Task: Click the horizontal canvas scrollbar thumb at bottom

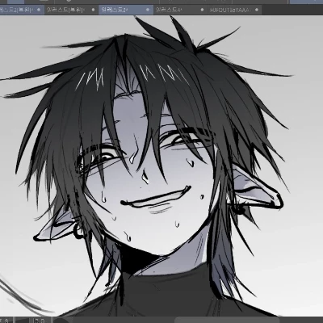Action: 228,320
